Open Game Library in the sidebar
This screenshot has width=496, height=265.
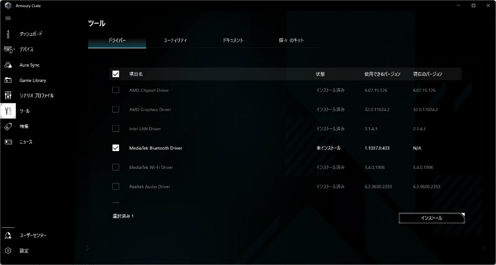33,80
